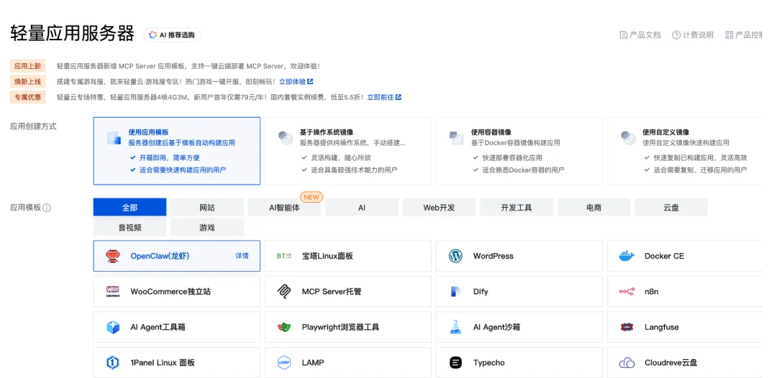Click the BT宝塔 panel logo icon
The image size is (777, 378).
tap(284, 256)
